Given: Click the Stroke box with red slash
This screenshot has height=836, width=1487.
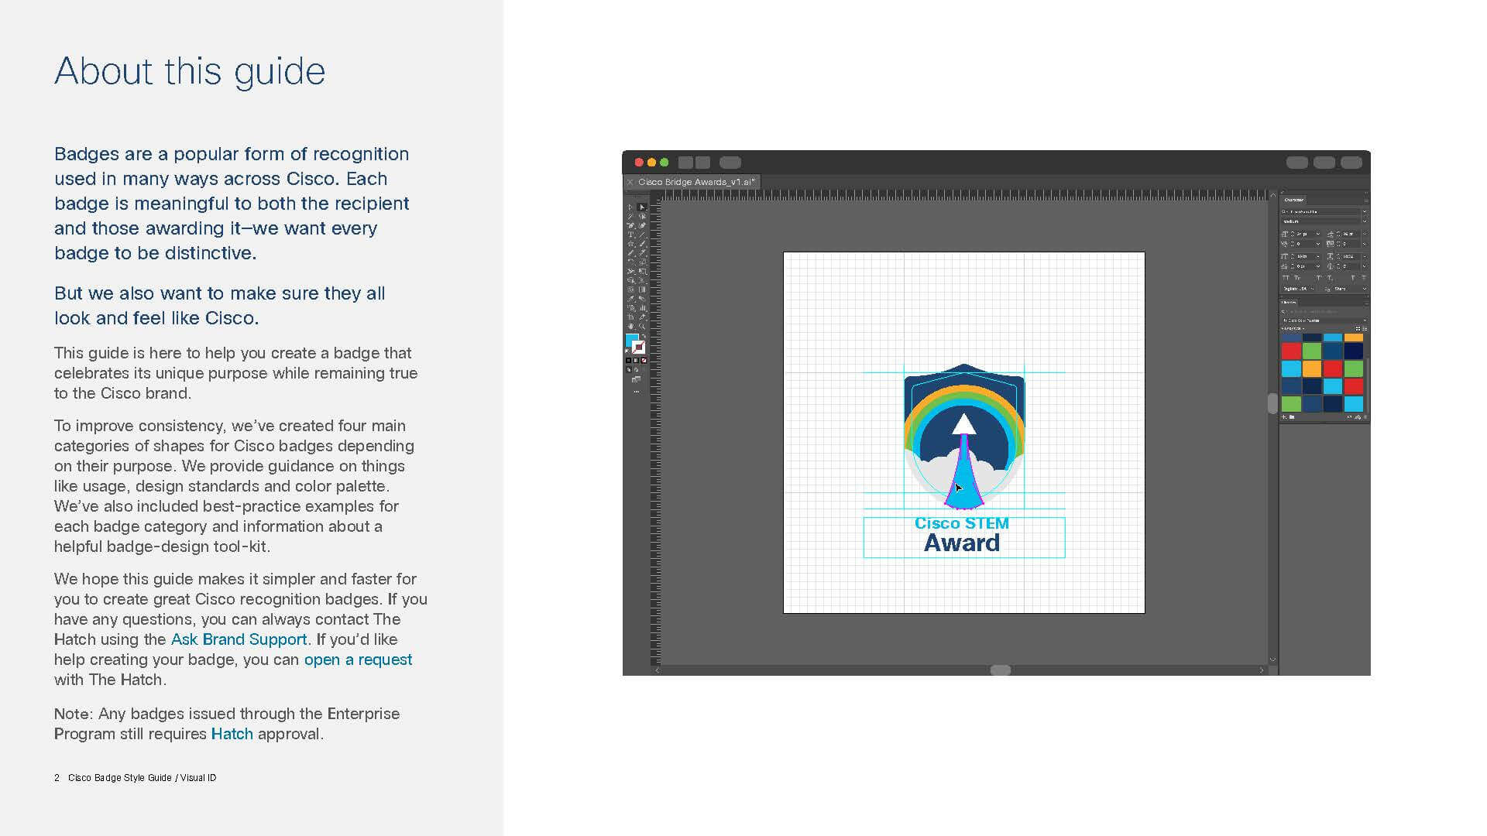Looking at the screenshot, I should tap(638, 348).
